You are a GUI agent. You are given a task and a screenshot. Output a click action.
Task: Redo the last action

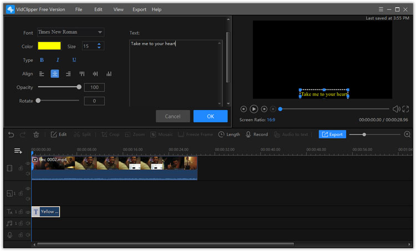coord(23,135)
